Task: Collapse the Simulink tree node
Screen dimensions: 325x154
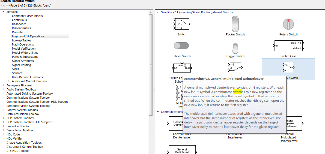Action: coord(4,12)
